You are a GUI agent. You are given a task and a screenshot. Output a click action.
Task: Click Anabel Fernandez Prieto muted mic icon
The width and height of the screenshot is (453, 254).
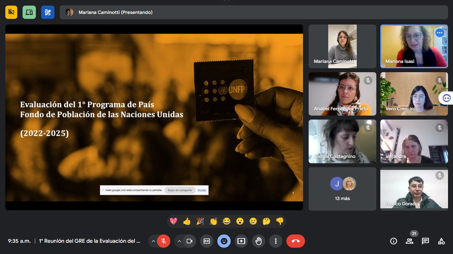pos(368,80)
